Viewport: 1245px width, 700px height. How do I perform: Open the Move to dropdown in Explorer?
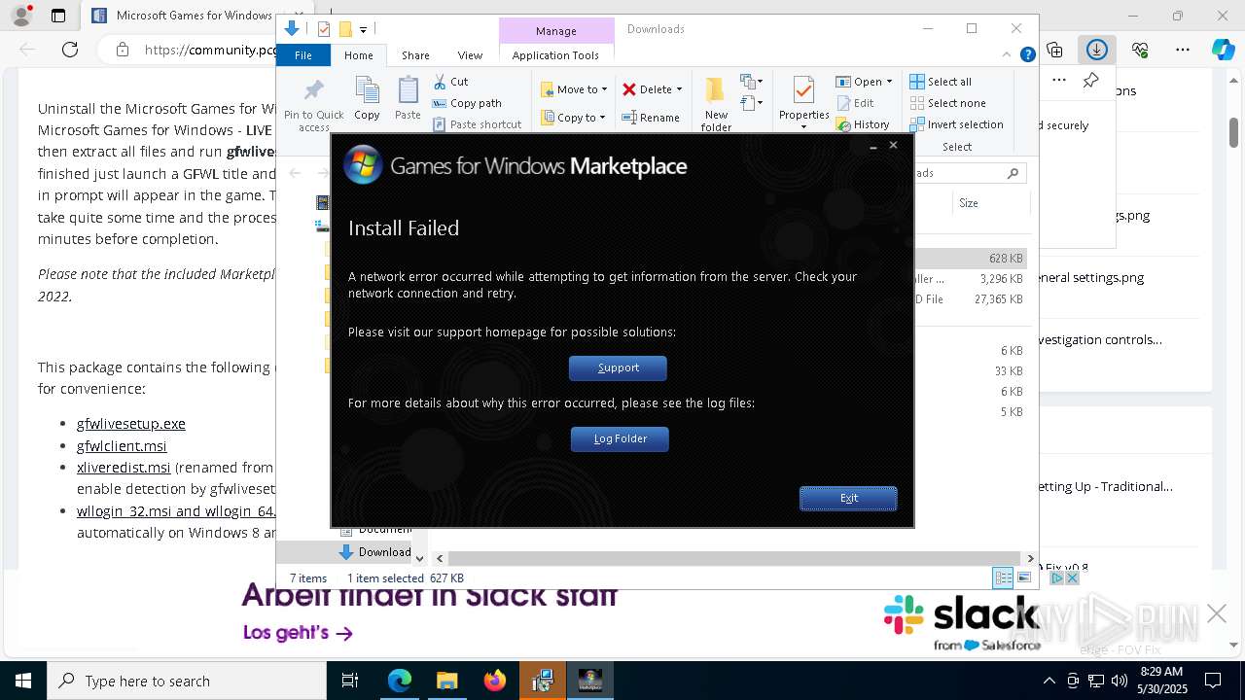574,89
